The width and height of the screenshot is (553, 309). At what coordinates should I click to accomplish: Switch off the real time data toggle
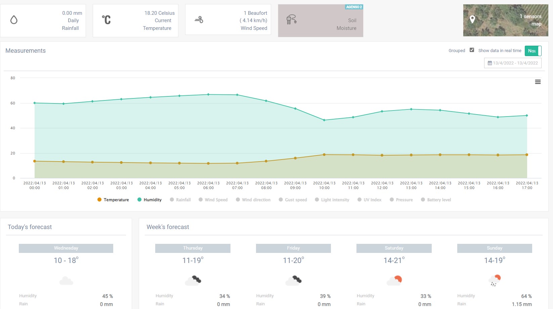pyautogui.click(x=533, y=51)
